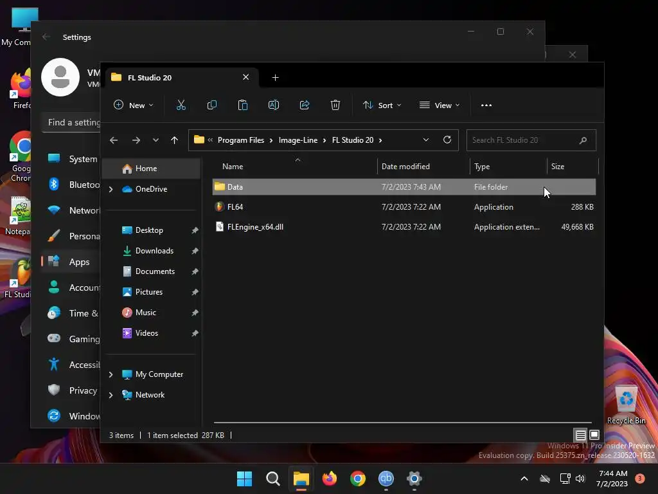This screenshot has height=494, width=658.
Task: Open the Recycle Bin on desktop
Action: [x=626, y=405]
